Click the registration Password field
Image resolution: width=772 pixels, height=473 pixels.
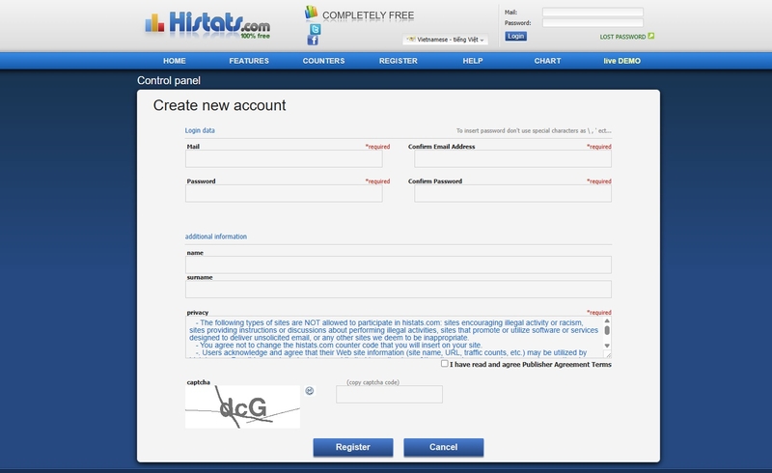pyautogui.click(x=284, y=193)
